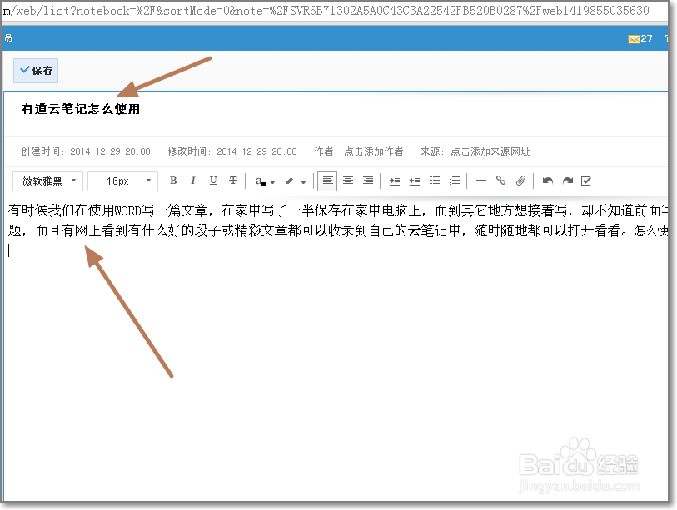Decrease paragraph indent
The width and height of the screenshot is (677, 510).
coord(415,181)
